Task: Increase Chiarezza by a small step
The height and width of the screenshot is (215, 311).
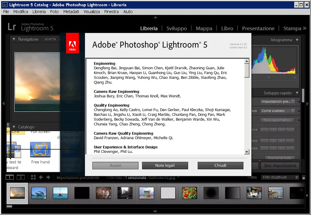Action: pyautogui.click(x=281, y=141)
